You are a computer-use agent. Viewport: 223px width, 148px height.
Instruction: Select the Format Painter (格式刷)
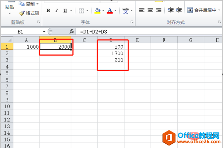(29, 13)
